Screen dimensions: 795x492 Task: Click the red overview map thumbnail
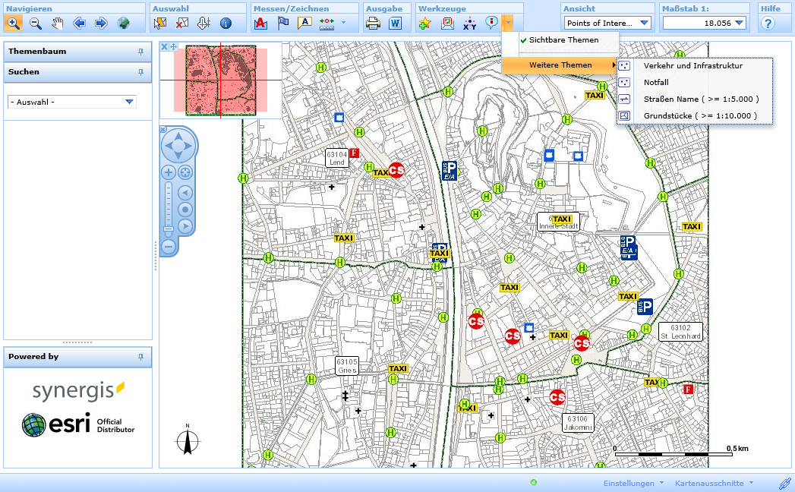tap(220, 80)
